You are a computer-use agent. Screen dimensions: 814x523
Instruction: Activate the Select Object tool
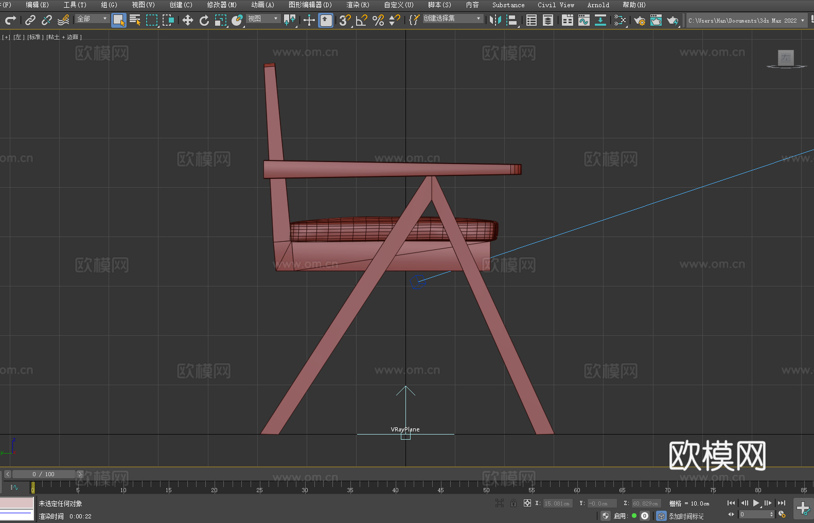click(119, 20)
